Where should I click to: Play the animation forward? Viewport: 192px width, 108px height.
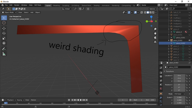tap(81, 100)
